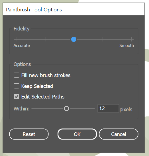This screenshot has width=149, height=156.
Task: Focus the Within pixels field showing 12
Action: [x=108, y=108]
